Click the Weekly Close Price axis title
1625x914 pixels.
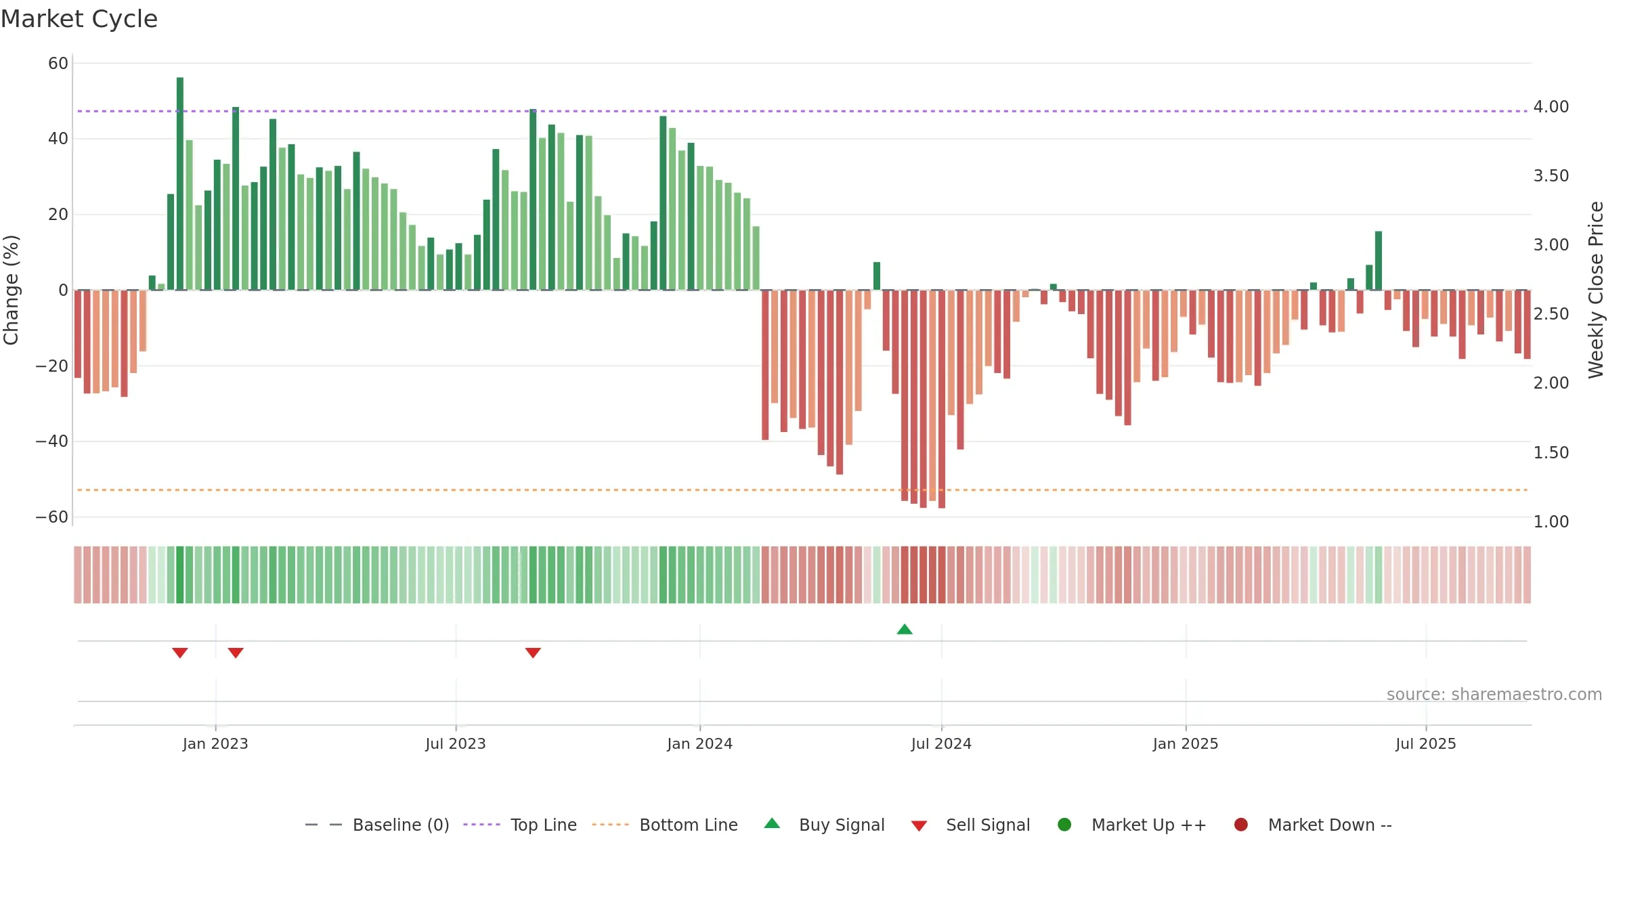(x=1596, y=290)
